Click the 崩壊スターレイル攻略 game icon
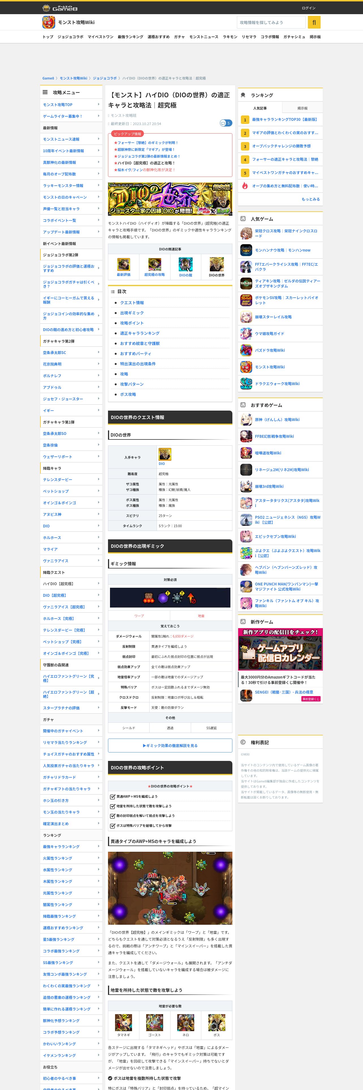 (x=246, y=317)
